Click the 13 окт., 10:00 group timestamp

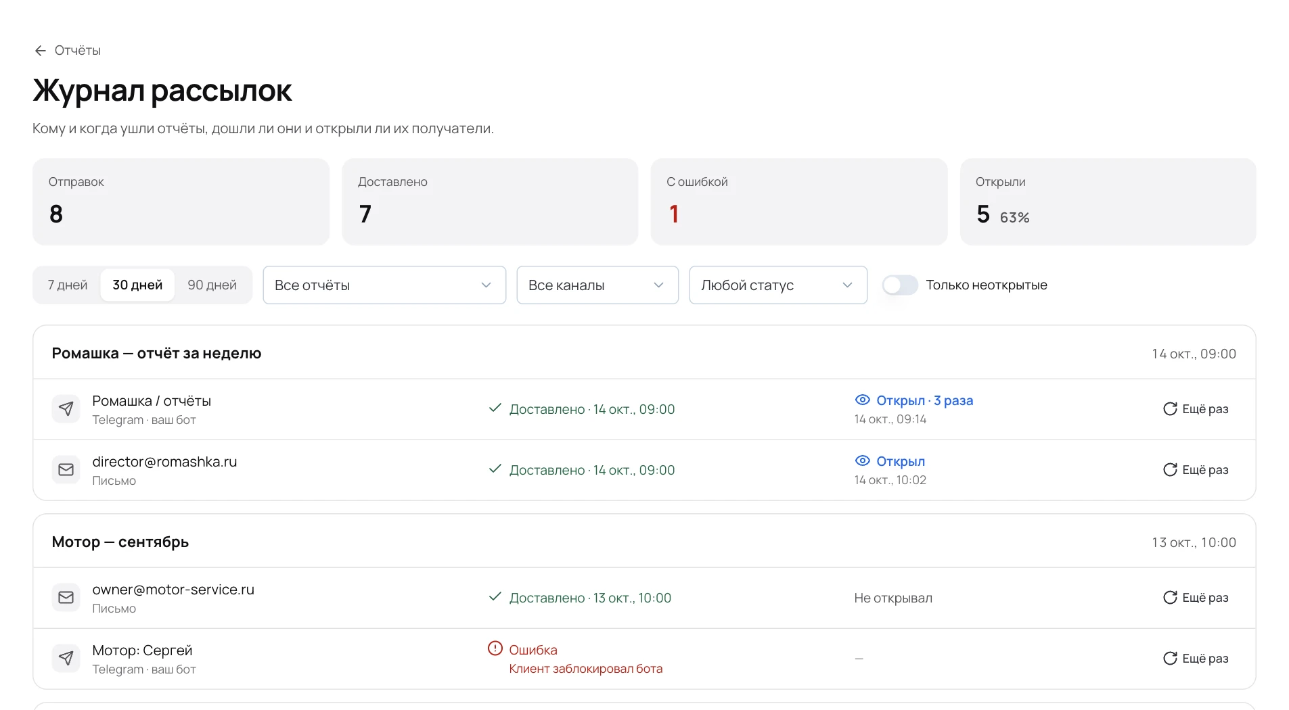click(x=1194, y=542)
